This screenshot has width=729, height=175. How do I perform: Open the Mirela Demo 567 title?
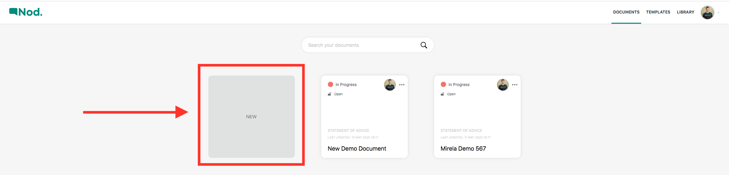(x=463, y=149)
